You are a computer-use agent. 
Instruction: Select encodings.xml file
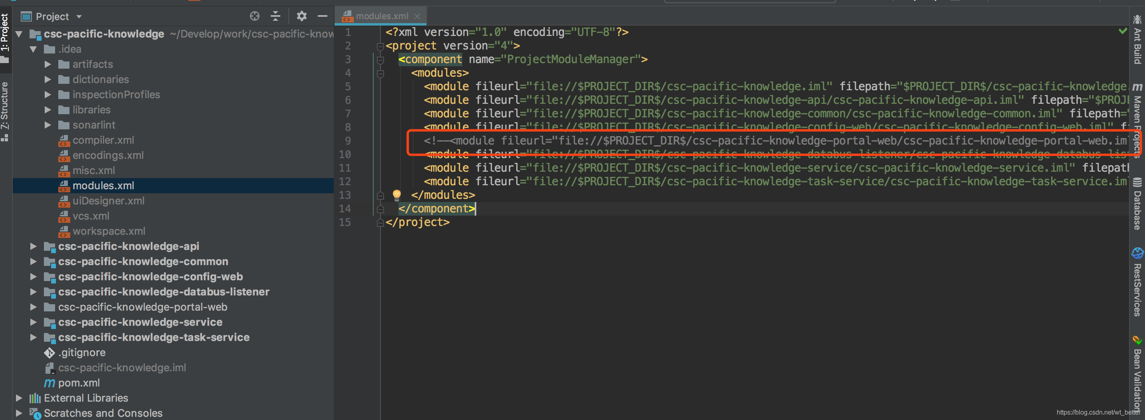click(108, 155)
